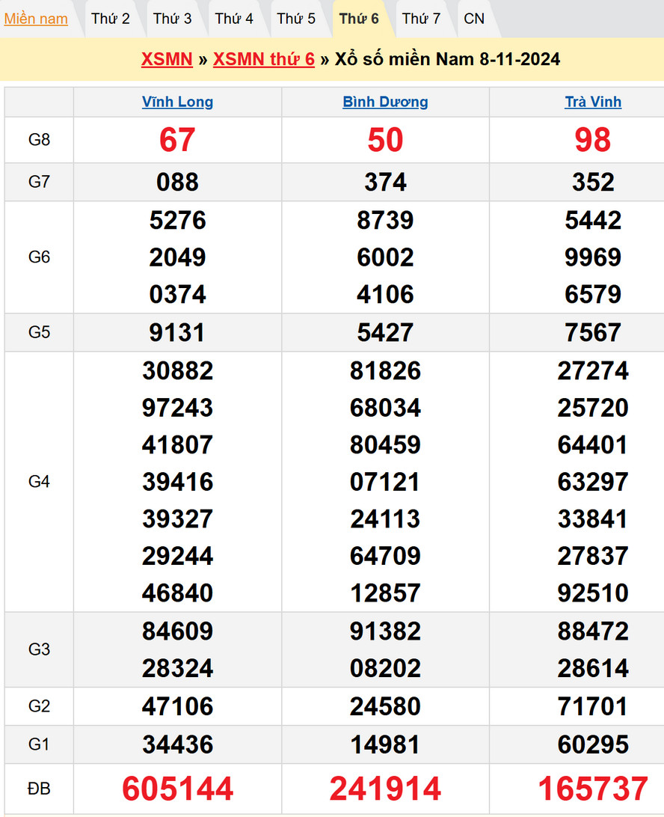Click the G8 result 67
This screenshot has height=817, width=664.
click(x=177, y=140)
